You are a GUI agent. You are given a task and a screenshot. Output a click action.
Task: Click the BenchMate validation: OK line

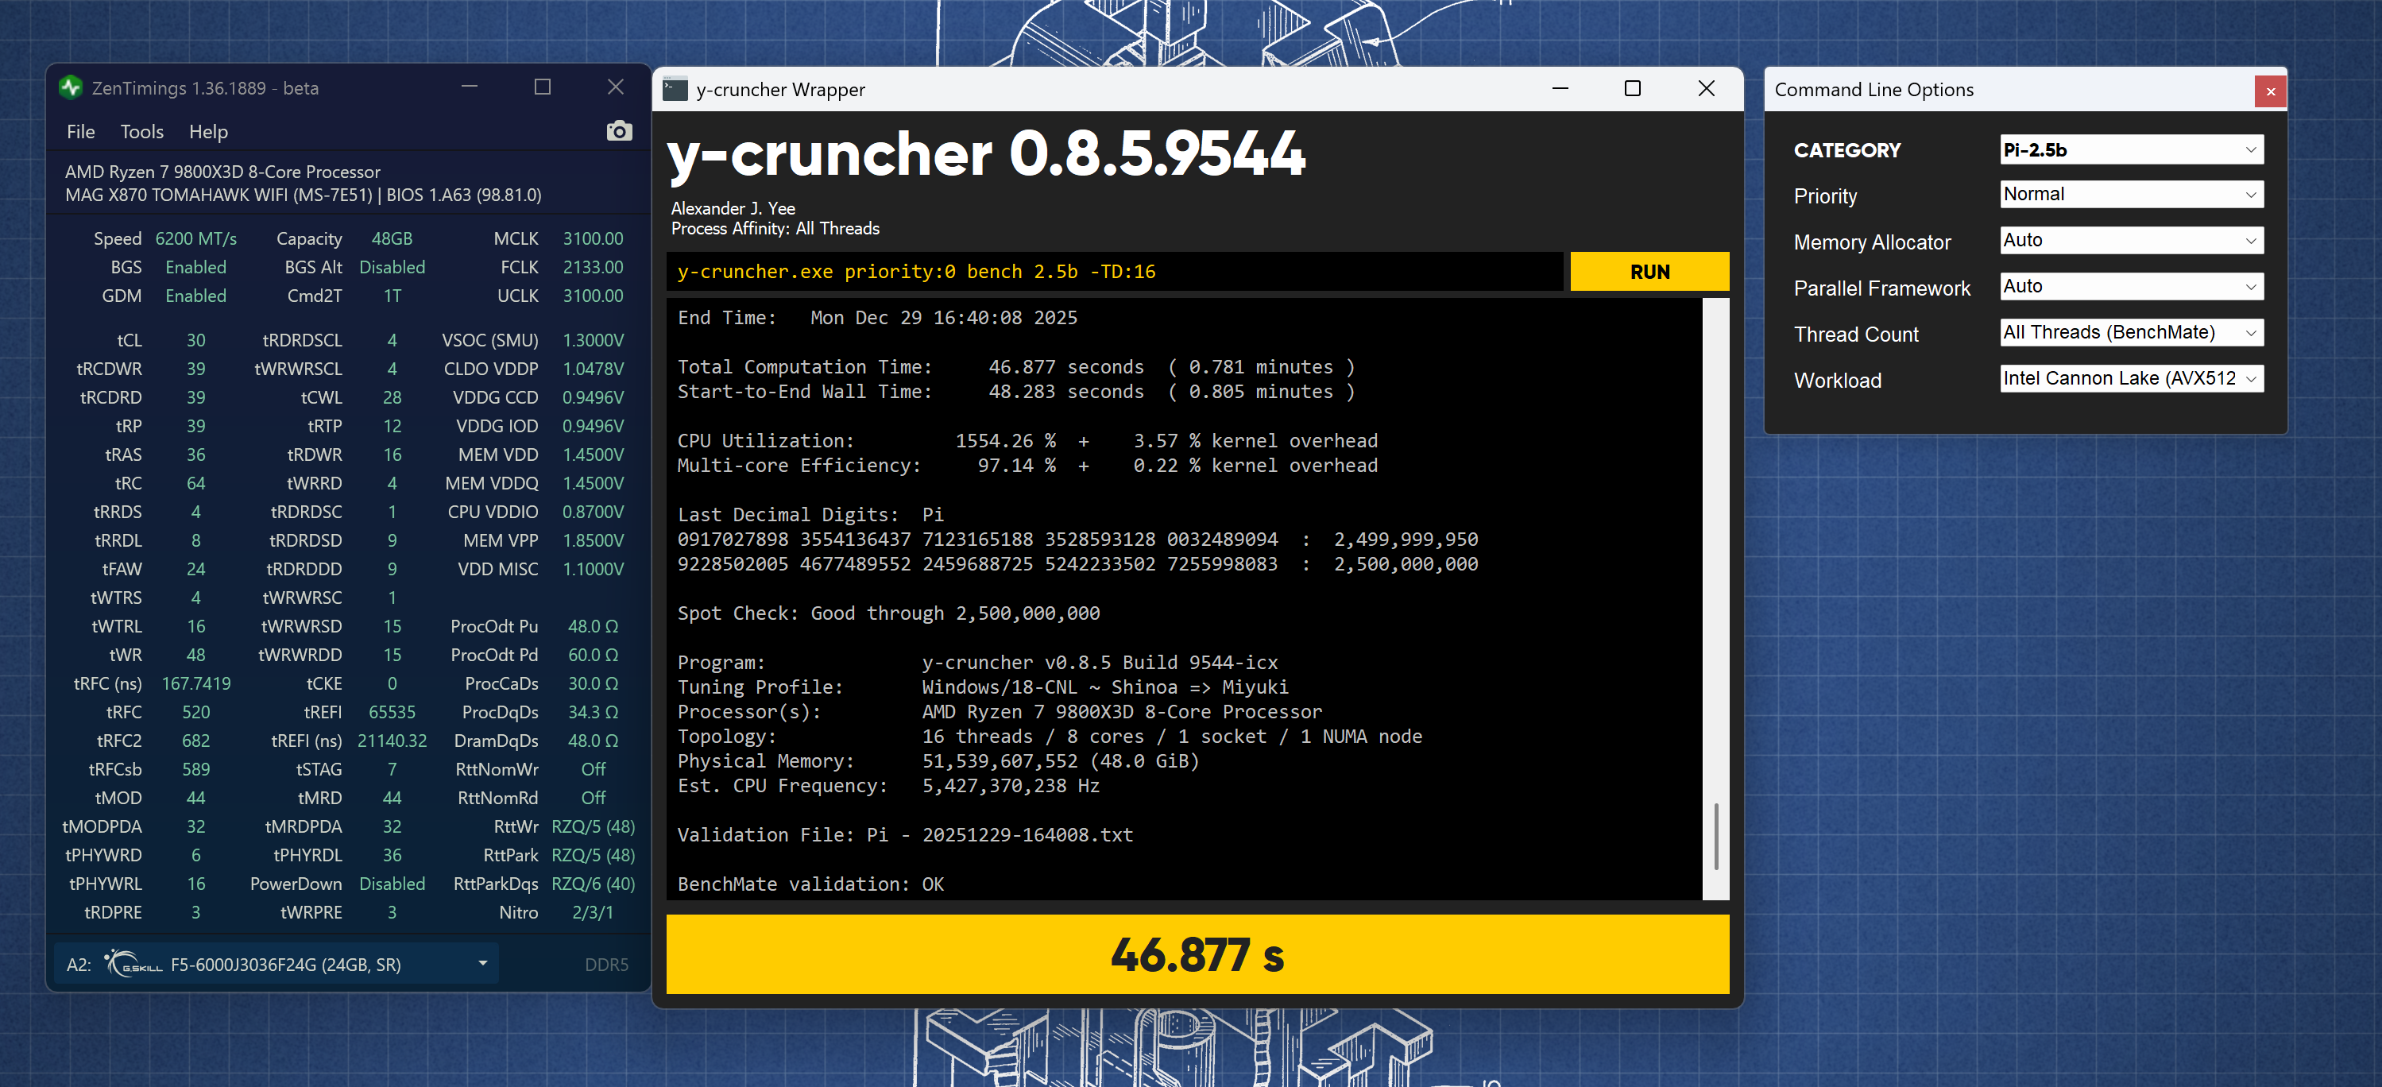(x=811, y=884)
